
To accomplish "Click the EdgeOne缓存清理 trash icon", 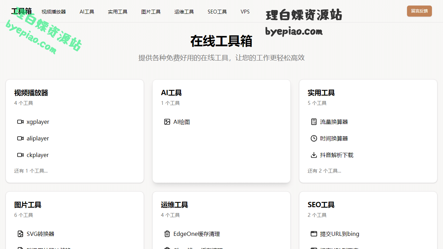I will [167, 234].
